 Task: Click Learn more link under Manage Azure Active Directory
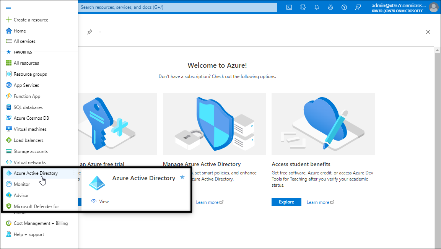[x=210, y=202]
